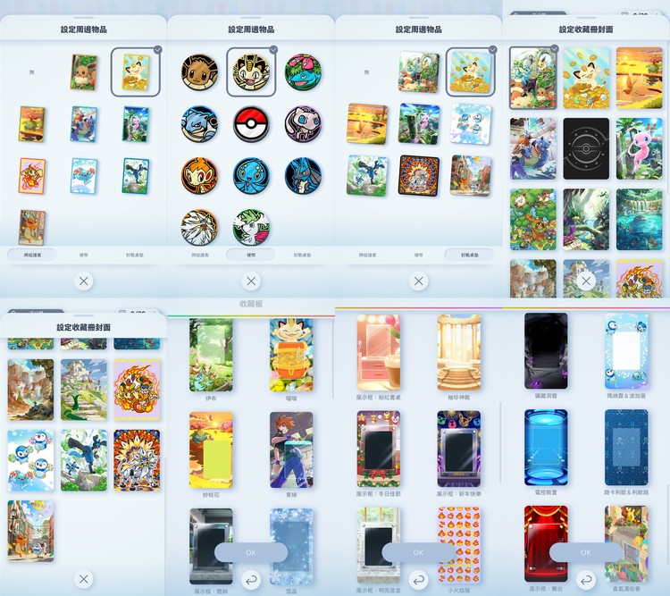Choose the Manaphy card sleeve
This screenshot has height=596, width=670.
click(84, 176)
